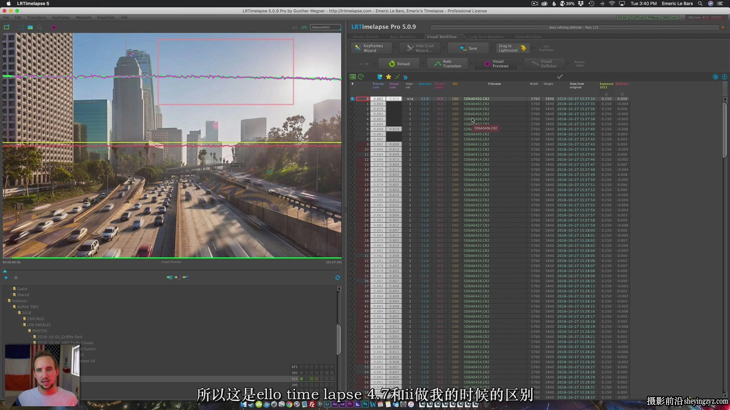Open the Wi-Fi status menu
The width and height of the screenshot is (730, 410).
(612, 3)
